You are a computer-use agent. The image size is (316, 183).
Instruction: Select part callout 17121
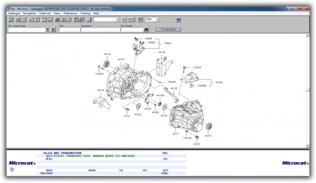click(127, 116)
